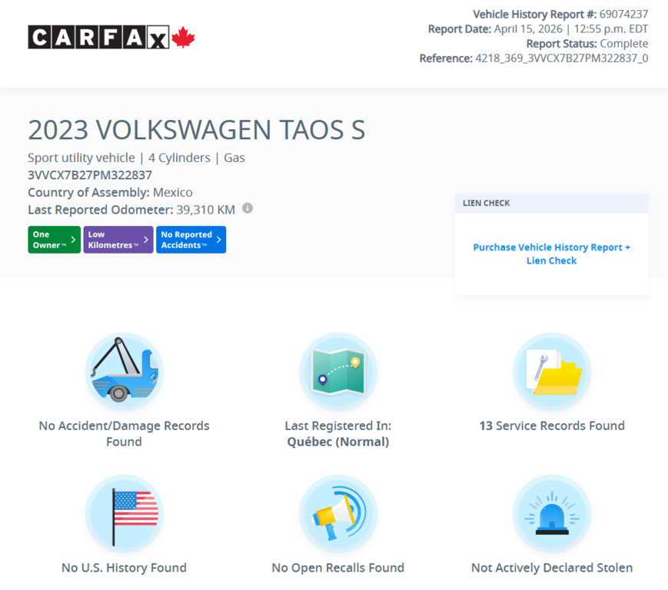This screenshot has width=668, height=590.
Task: Click the Québec (Normal) registration label
Action: (337, 442)
